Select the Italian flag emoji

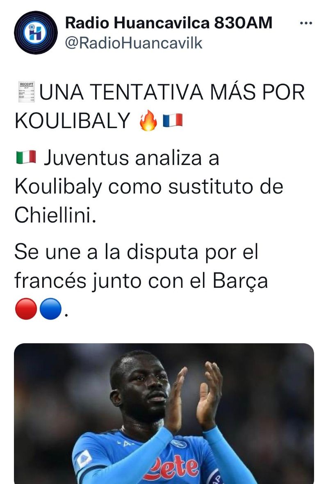[x=26, y=157]
